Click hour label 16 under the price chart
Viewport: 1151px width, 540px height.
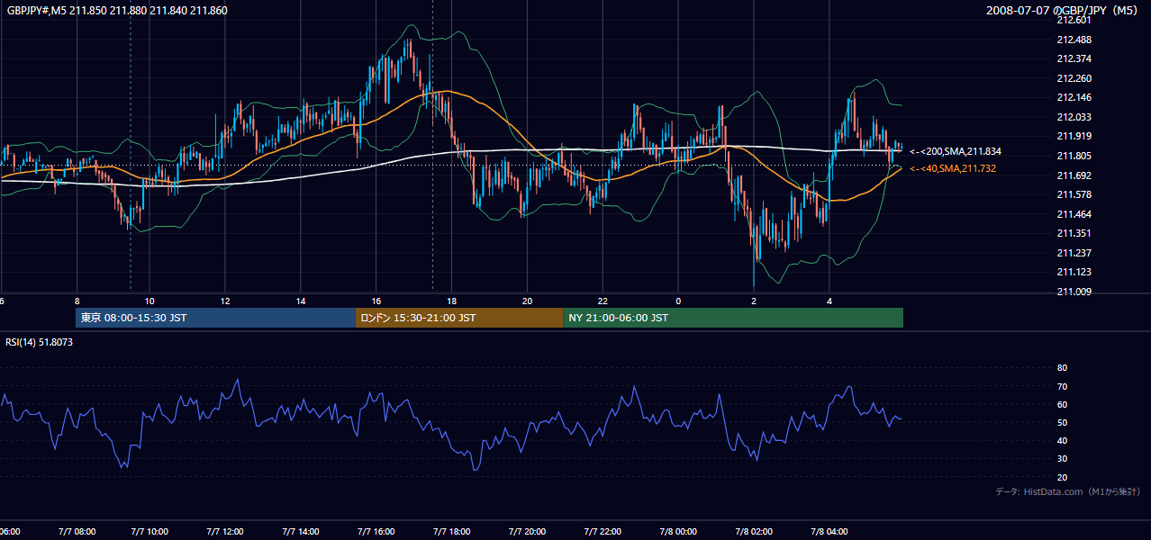point(376,301)
